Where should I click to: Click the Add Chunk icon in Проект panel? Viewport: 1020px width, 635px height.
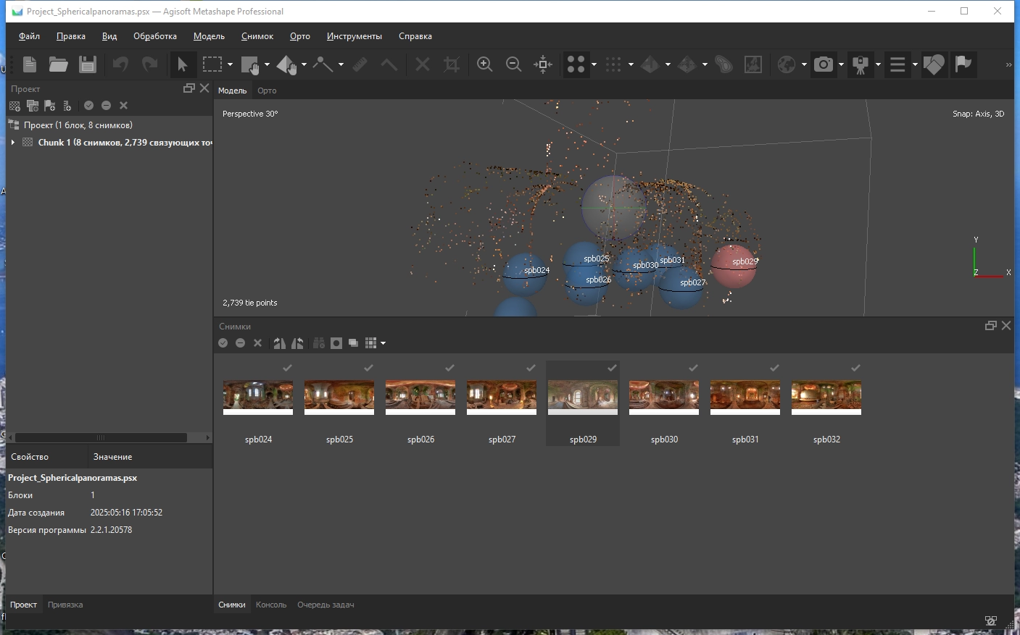point(14,106)
